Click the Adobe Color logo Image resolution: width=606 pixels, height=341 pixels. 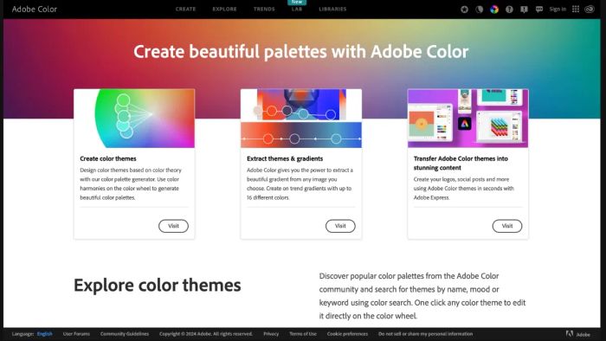[x=35, y=10]
